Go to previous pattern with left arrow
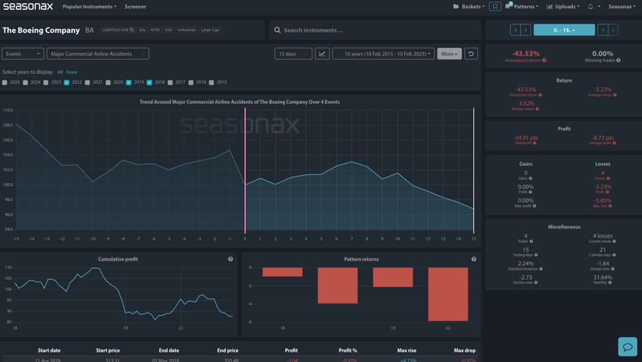Viewport: 642px width, 362px height. pos(516,30)
